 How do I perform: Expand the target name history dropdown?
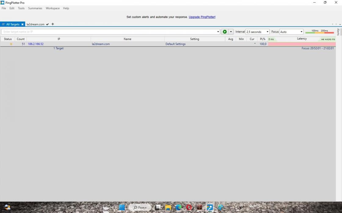click(218, 32)
